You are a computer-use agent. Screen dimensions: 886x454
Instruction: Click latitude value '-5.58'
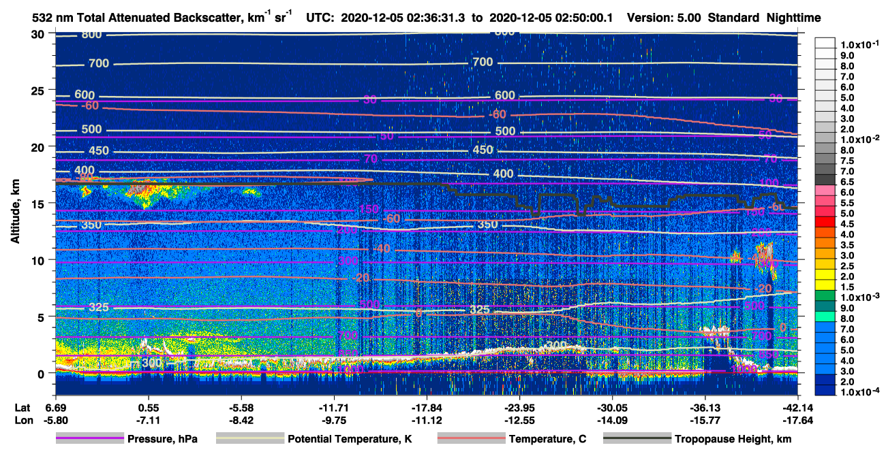pos(241,408)
